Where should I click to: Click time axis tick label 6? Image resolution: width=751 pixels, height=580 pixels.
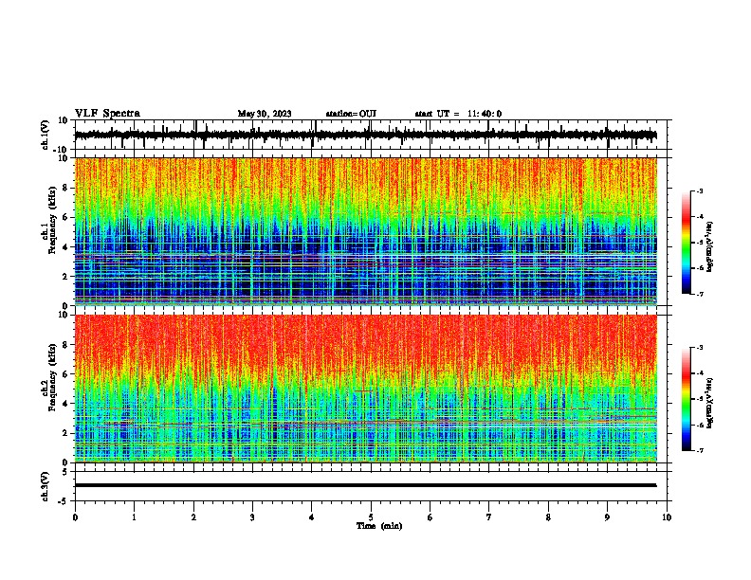point(430,517)
